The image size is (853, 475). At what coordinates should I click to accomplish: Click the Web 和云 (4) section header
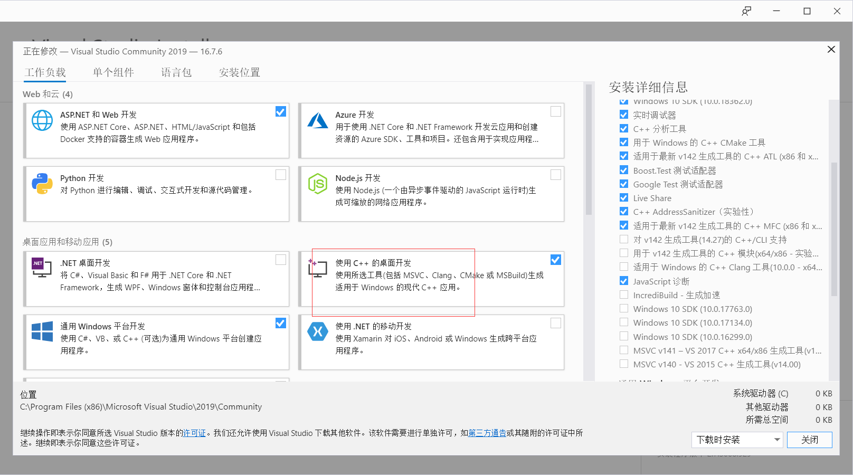coord(48,94)
